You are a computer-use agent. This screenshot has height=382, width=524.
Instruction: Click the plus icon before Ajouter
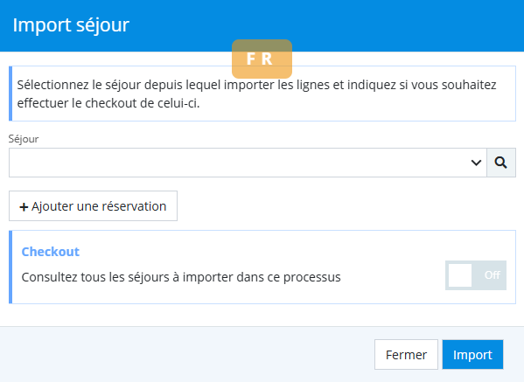pos(24,207)
